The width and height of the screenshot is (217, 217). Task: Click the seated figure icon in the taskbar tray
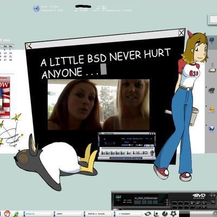click(157, 214)
